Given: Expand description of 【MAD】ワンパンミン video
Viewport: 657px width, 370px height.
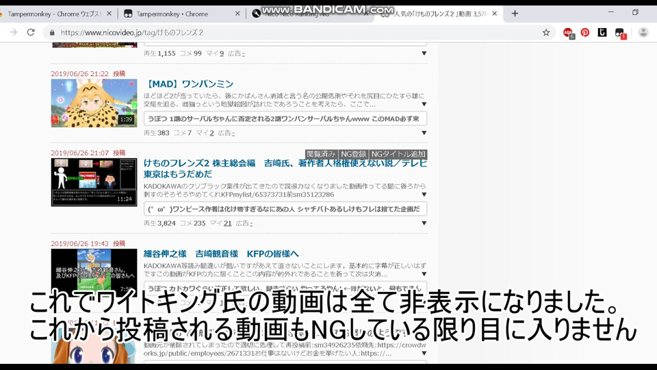Looking at the screenshot, I should [424, 104].
